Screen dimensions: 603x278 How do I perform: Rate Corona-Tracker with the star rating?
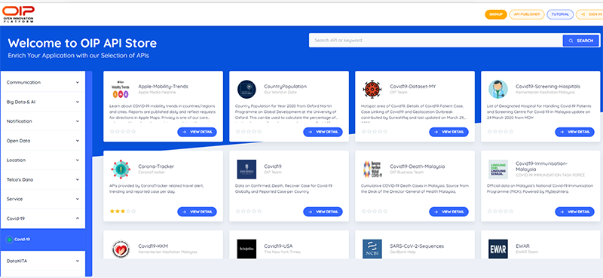tap(123, 211)
